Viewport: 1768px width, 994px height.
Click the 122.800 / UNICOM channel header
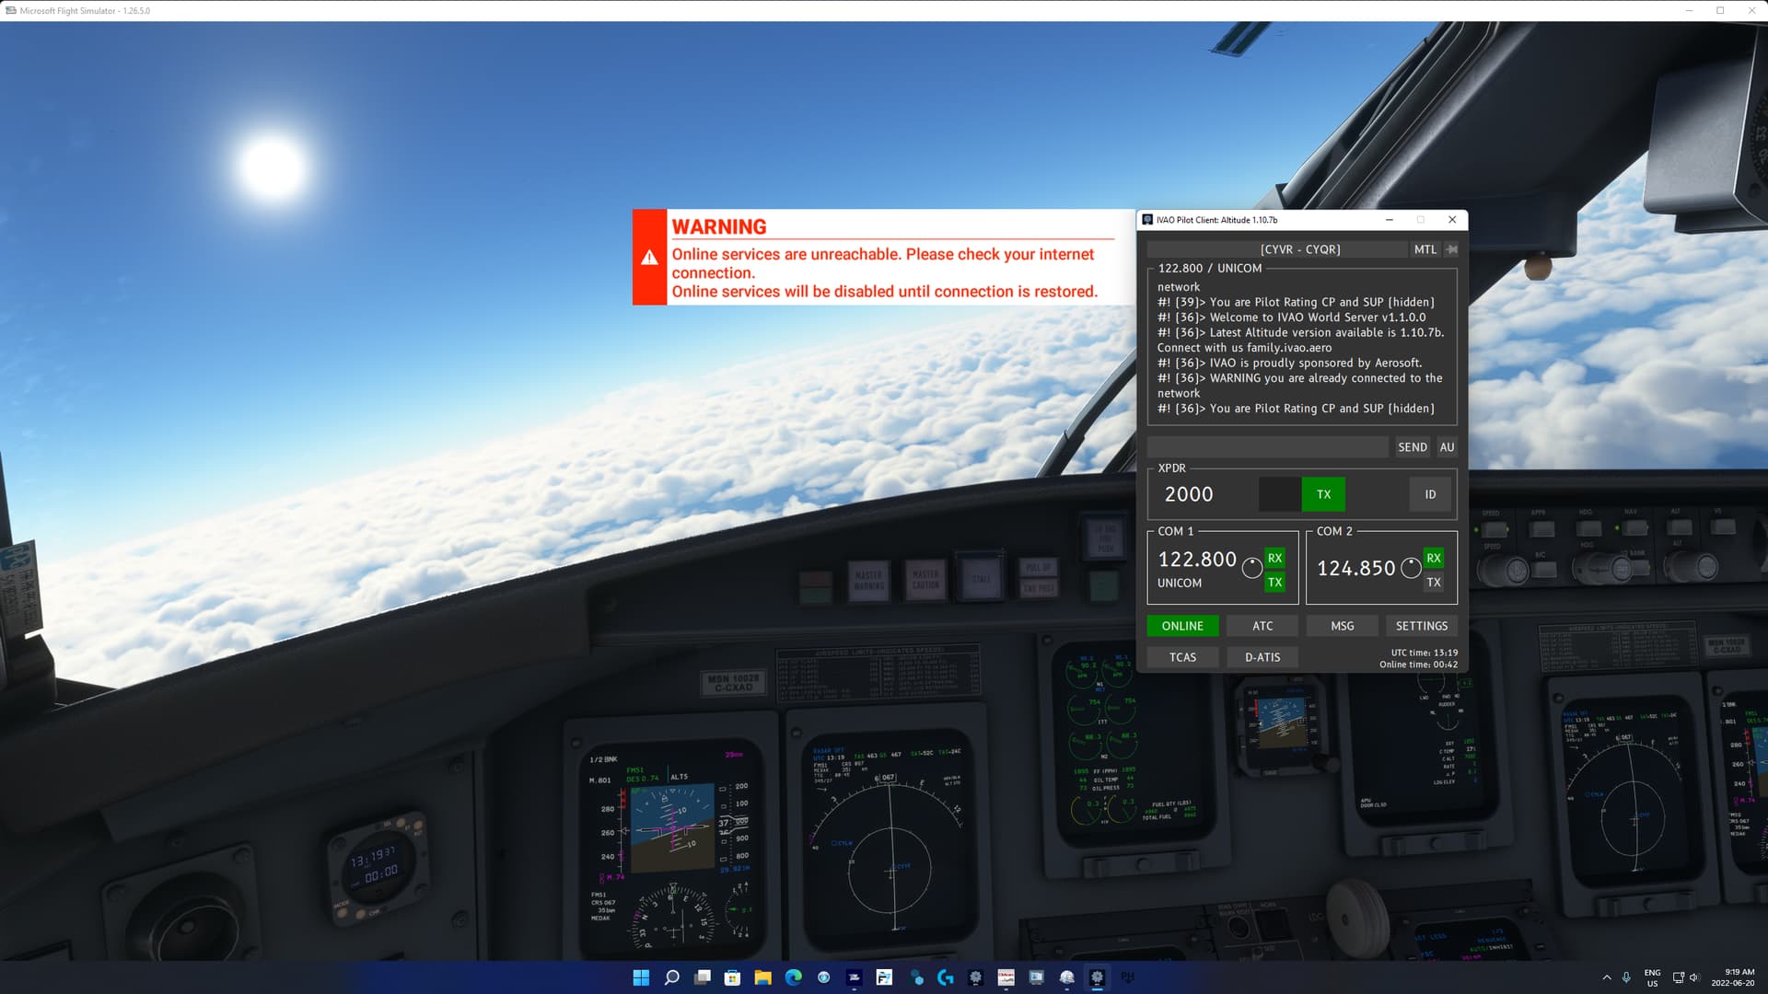pyautogui.click(x=1209, y=268)
